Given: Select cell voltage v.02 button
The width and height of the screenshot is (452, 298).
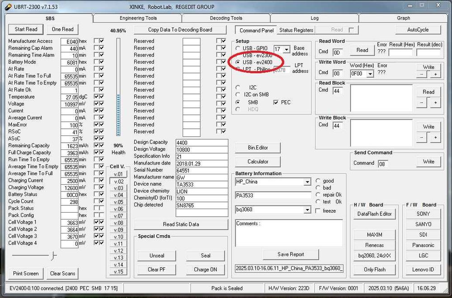Looking at the screenshot, I should pyautogui.click(x=118, y=181).
